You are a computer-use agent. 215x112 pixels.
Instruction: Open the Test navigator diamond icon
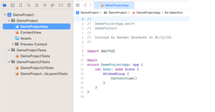[45, 5]
